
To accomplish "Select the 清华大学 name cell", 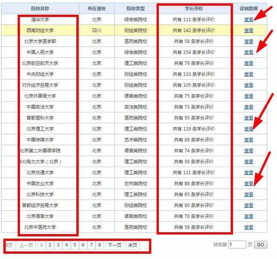I will (x=40, y=20).
